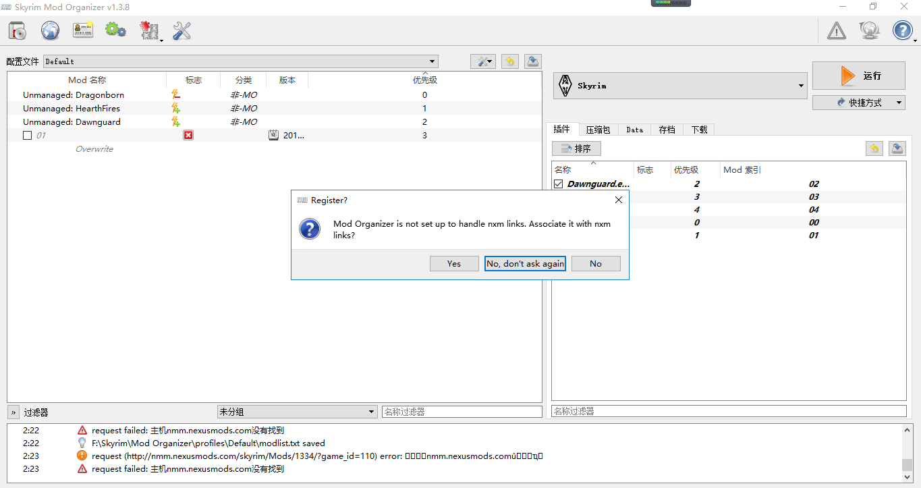Click the restore backup icon above mod list
This screenshot has height=488, width=921.
(510, 61)
